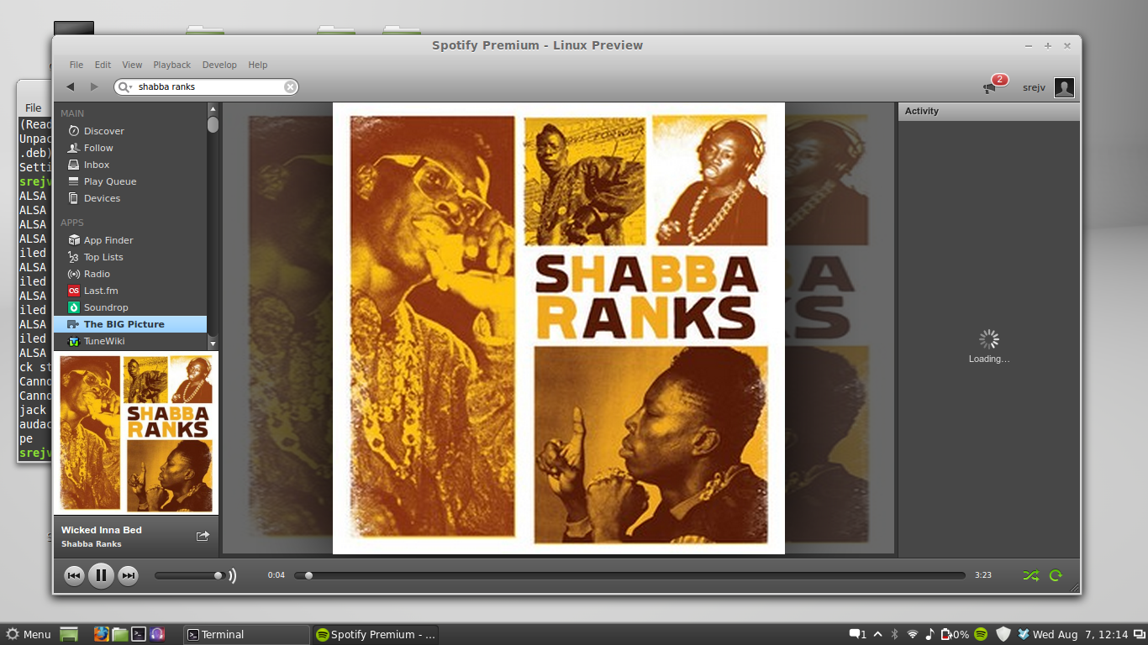Open the system Menu in taskbar
Image resolution: width=1148 pixels, height=645 pixels.
click(x=28, y=634)
